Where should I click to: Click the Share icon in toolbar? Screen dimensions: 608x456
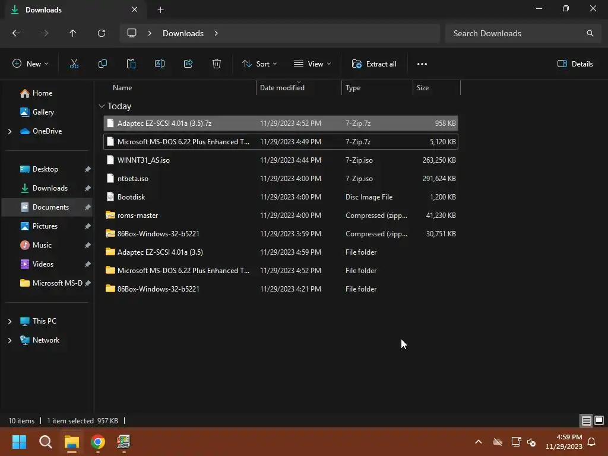[x=188, y=64]
